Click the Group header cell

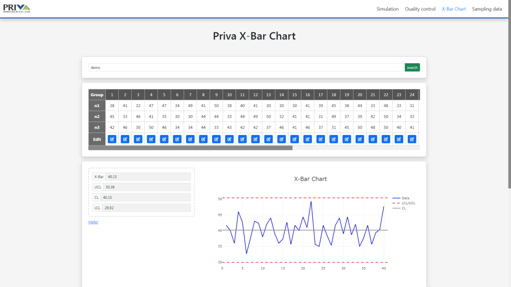97,95
